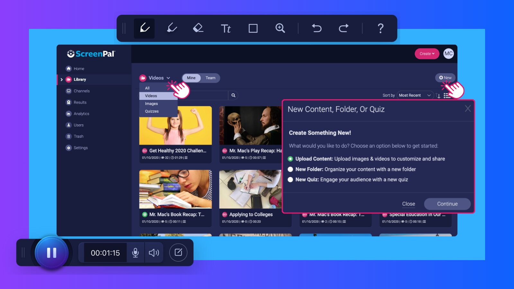514x289 pixels.
Task: Toggle the sort direction arrows
Action: 438,96
